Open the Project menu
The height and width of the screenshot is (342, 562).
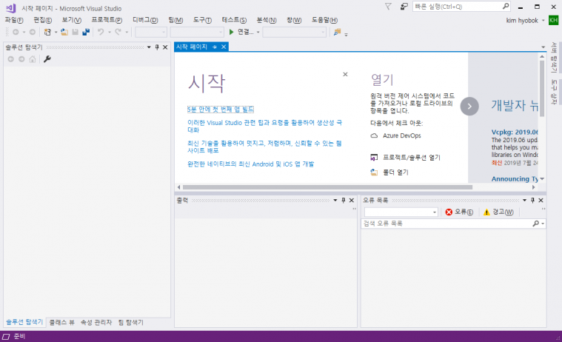tap(107, 20)
